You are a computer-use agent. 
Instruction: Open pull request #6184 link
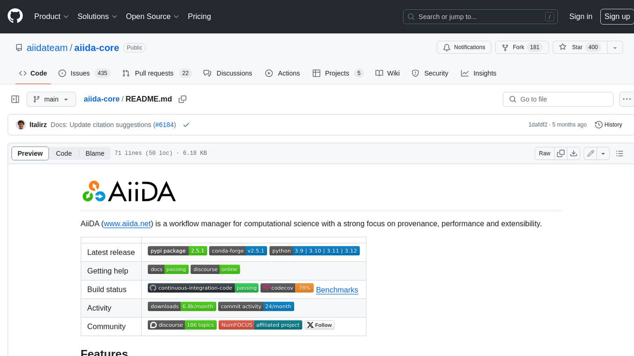(x=165, y=125)
